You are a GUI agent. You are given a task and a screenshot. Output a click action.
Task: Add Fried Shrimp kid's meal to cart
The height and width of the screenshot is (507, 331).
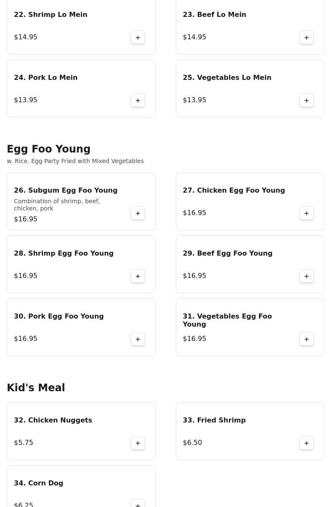(307, 443)
